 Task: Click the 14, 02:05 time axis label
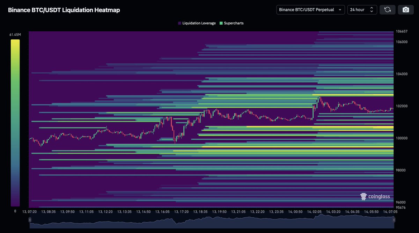tap(314, 211)
